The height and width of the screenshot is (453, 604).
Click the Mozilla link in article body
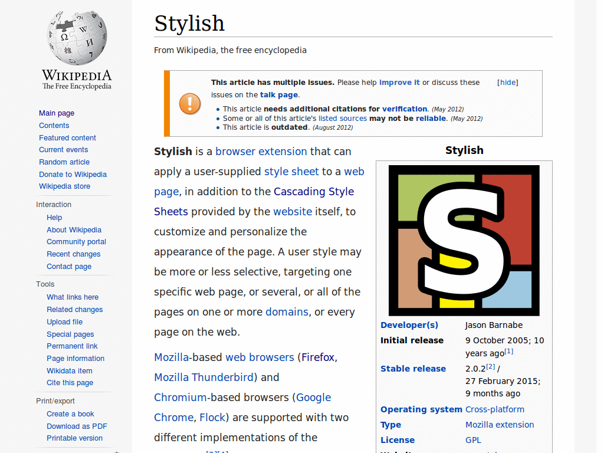[x=172, y=357]
